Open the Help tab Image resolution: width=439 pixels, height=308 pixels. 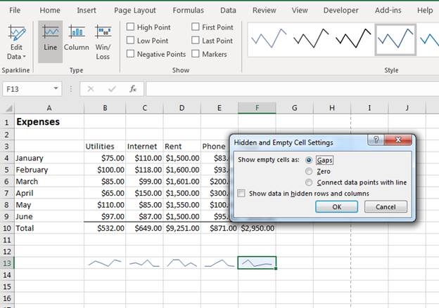[425, 11]
